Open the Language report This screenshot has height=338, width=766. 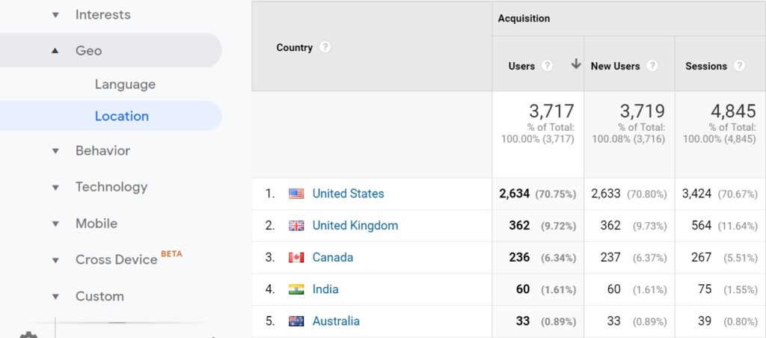click(125, 84)
